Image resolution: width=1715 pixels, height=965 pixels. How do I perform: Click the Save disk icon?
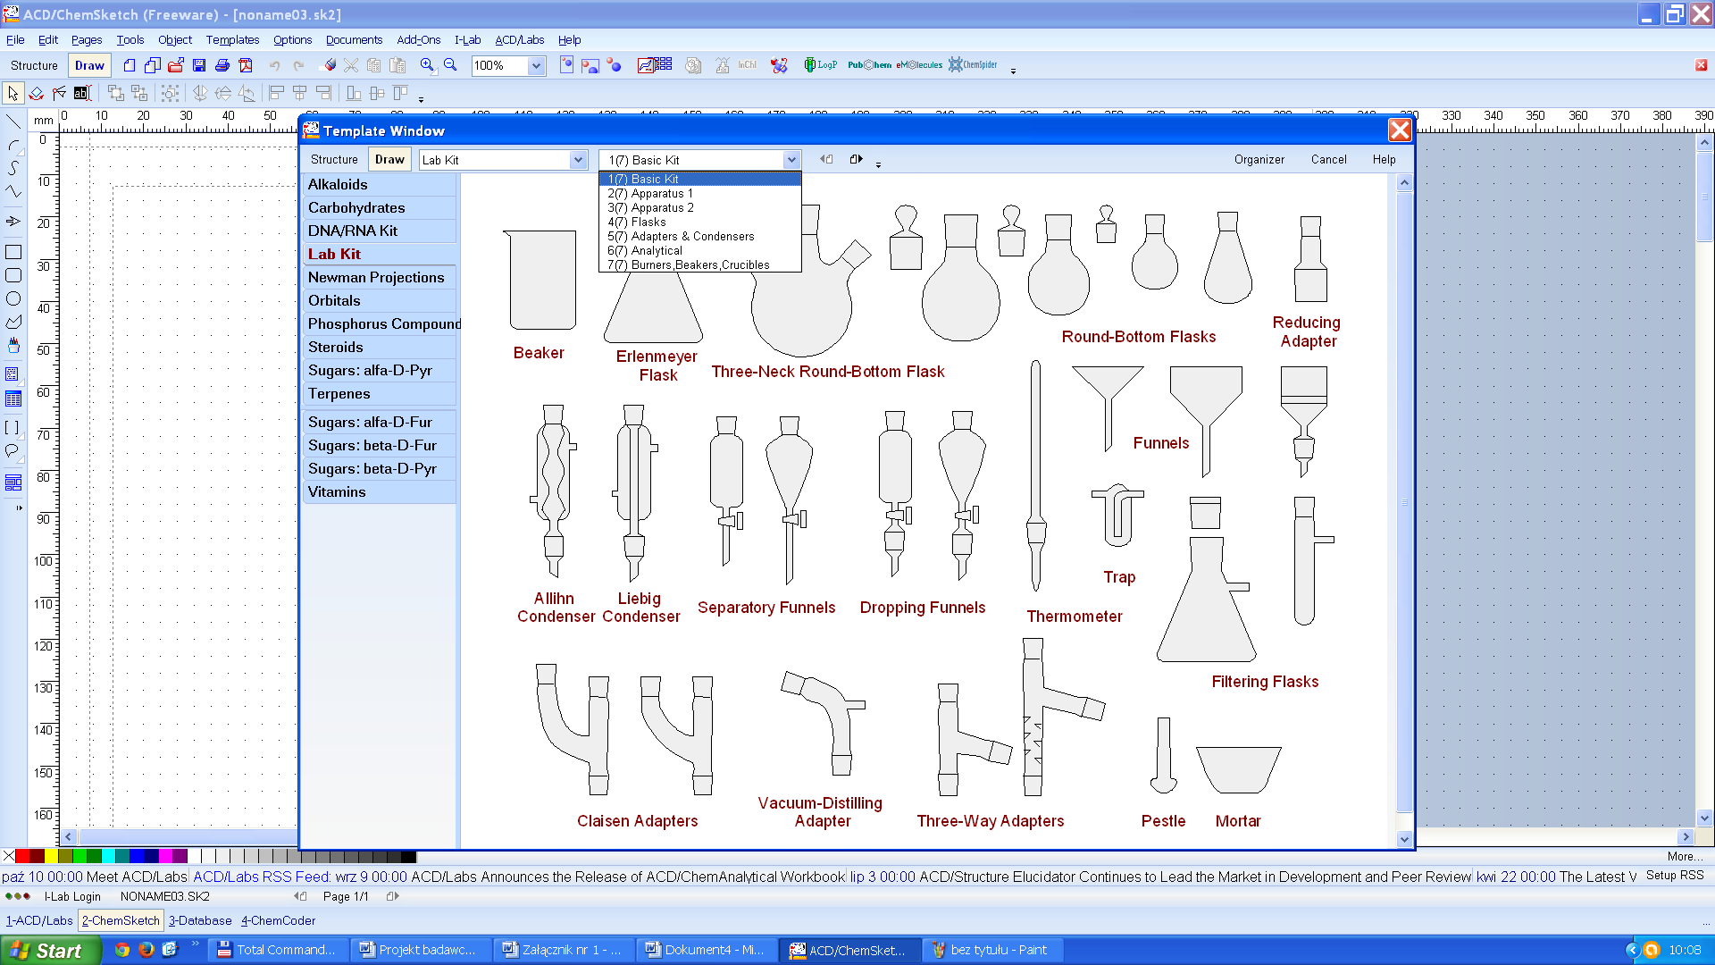(x=199, y=65)
